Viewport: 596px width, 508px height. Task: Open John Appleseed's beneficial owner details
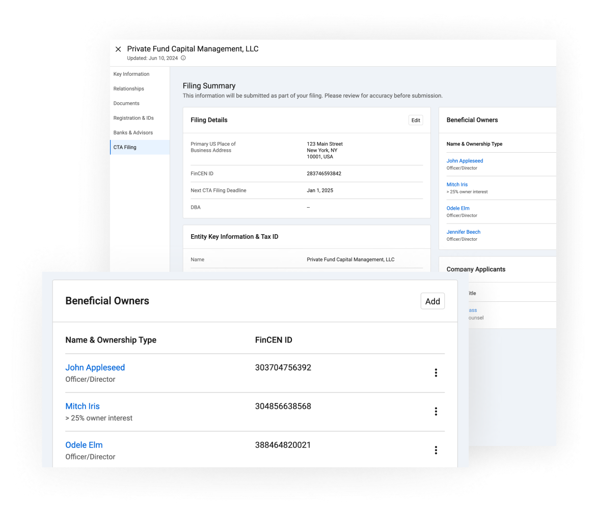click(95, 367)
